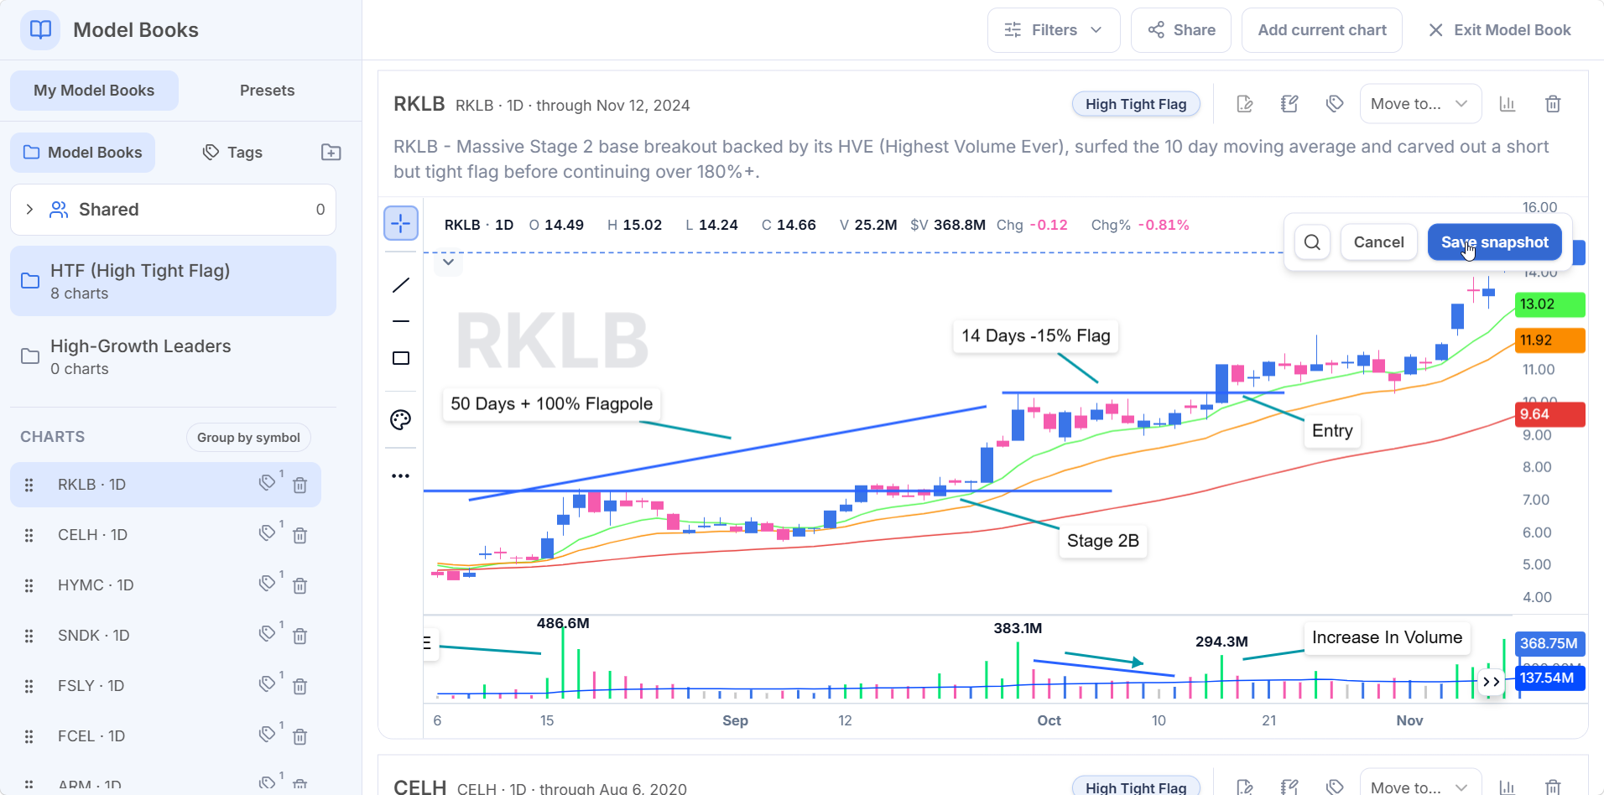Select the FCEL · 1D chart row

[165, 736]
